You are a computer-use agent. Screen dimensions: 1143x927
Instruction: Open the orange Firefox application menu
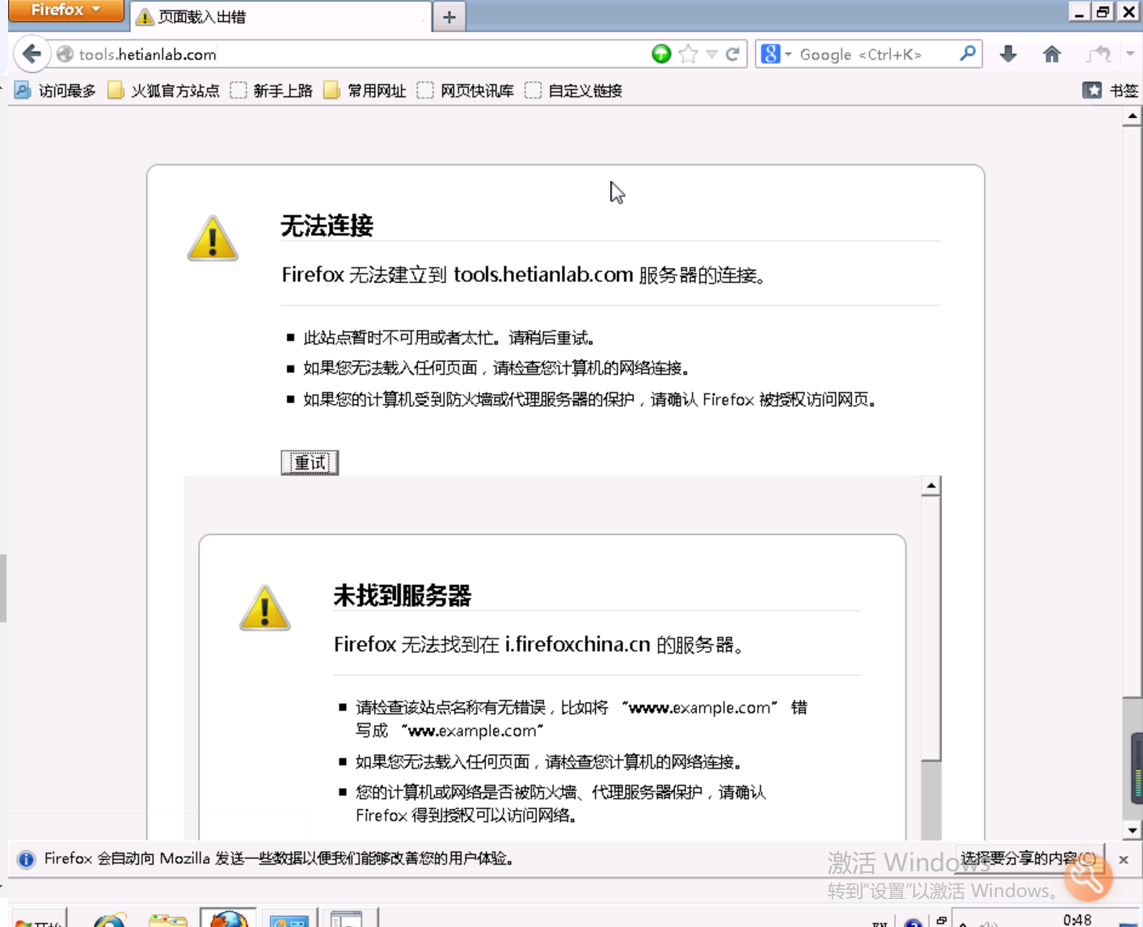65,11
